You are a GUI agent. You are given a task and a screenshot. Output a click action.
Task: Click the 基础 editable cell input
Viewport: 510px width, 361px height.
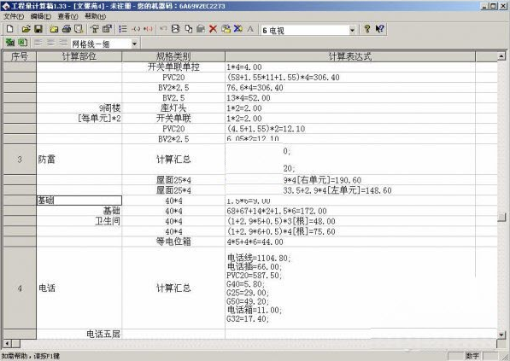coord(79,201)
